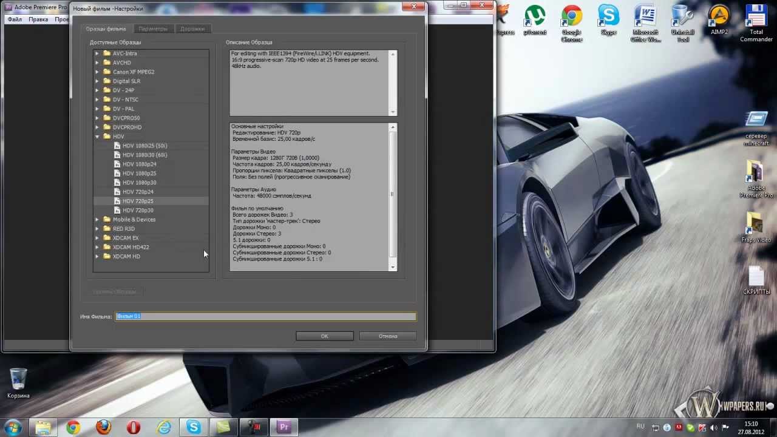Viewport: 777px width, 437px height.
Task: Select the HDV 1080i25 (50i) preset
Action: [144, 146]
